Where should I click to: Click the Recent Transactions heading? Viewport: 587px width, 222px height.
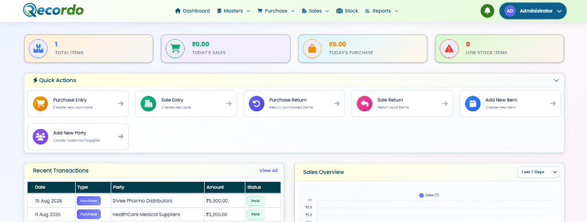[x=61, y=171]
